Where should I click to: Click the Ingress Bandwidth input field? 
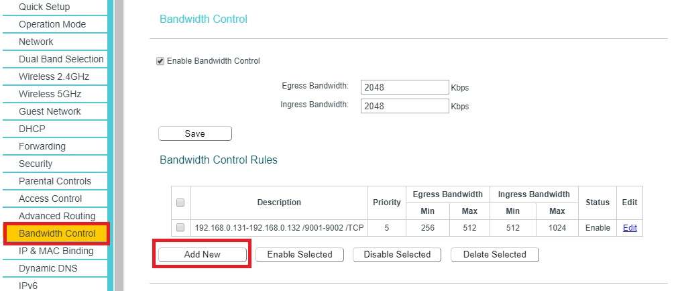pyautogui.click(x=404, y=106)
